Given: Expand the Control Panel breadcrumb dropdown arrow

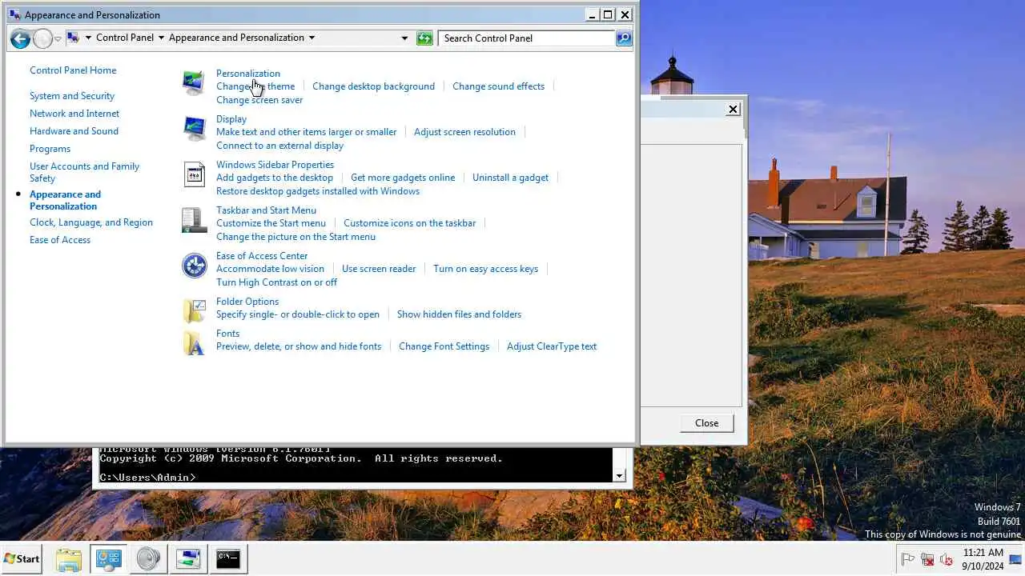Looking at the screenshot, I should pyautogui.click(x=161, y=38).
